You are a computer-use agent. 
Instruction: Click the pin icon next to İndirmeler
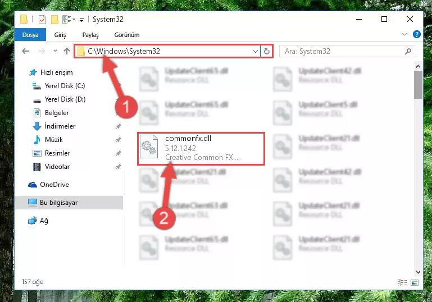118,126
